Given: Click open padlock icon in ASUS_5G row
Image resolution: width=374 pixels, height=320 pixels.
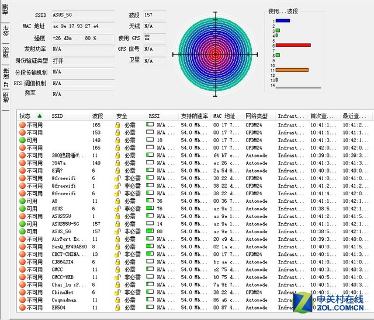Looking at the screenshot, I should point(117,231).
